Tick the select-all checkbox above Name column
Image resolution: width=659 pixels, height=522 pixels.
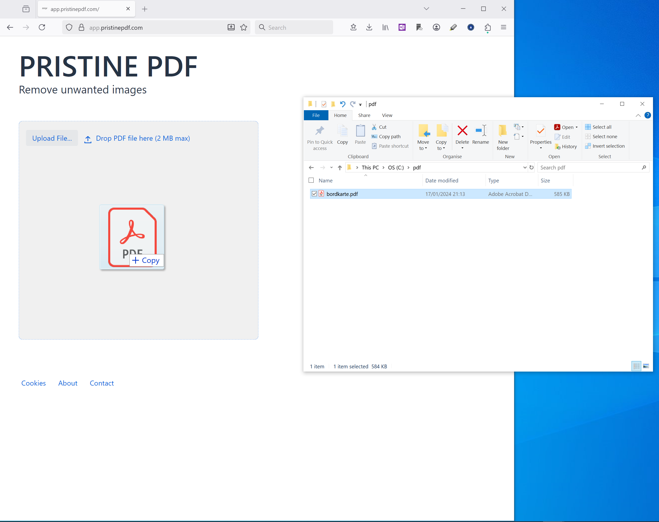pyautogui.click(x=311, y=180)
